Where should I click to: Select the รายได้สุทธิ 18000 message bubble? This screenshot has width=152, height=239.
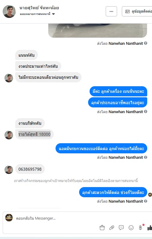point(34,134)
